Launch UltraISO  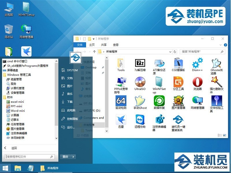click(x=140, y=84)
